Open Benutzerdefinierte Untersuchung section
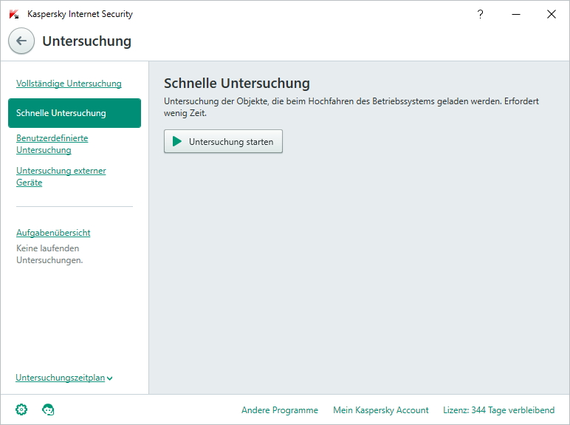The image size is (570, 425). (52, 144)
